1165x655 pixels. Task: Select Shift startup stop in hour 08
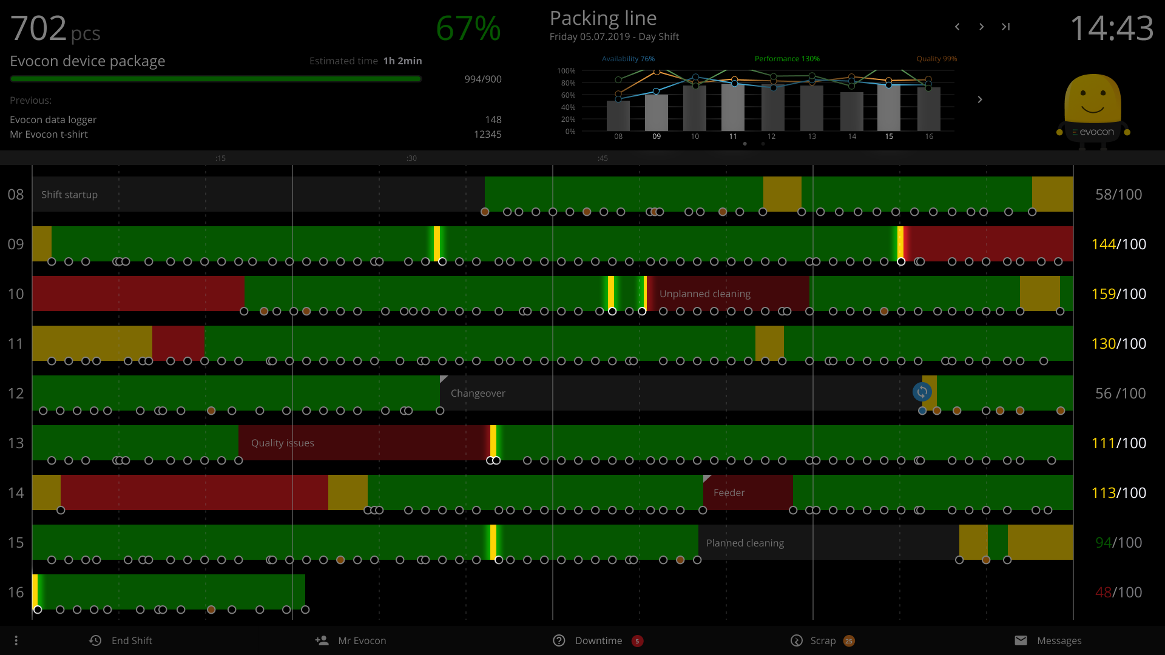coord(258,194)
